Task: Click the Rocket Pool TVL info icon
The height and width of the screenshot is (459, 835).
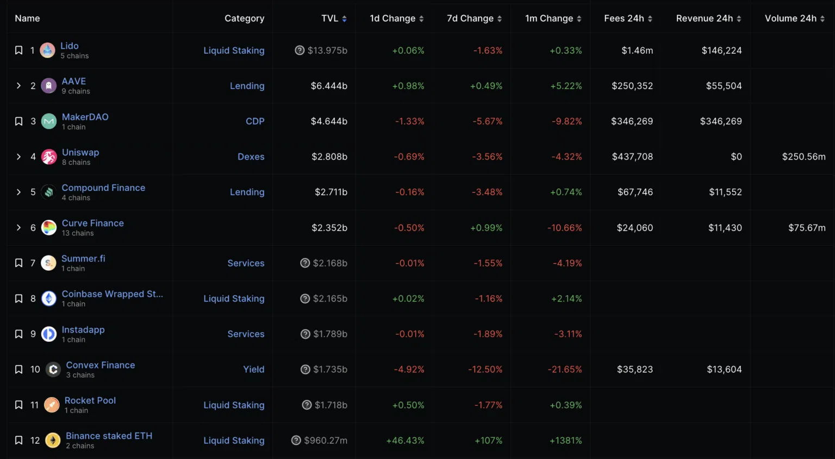Action: pos(307,405)
